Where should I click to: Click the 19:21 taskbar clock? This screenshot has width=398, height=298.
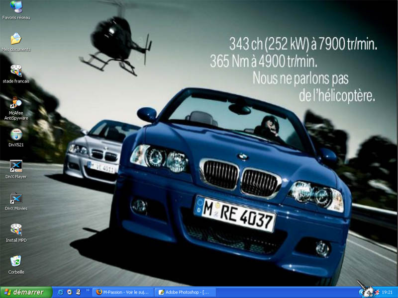coord(387,293)
